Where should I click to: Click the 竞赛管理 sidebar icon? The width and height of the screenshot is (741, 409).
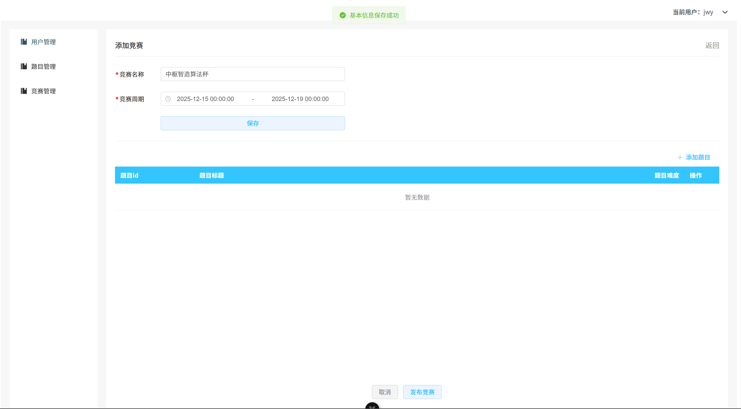[x=24, y=91]
